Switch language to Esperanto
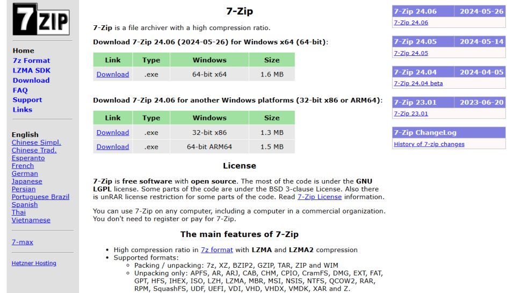The width and height of the screenshot is (521, 293). pos(28,158)
